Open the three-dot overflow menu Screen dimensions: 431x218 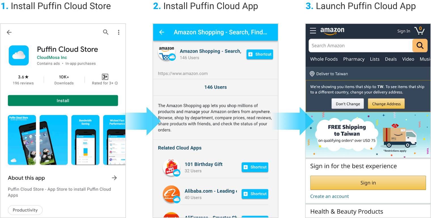point(119,32)
